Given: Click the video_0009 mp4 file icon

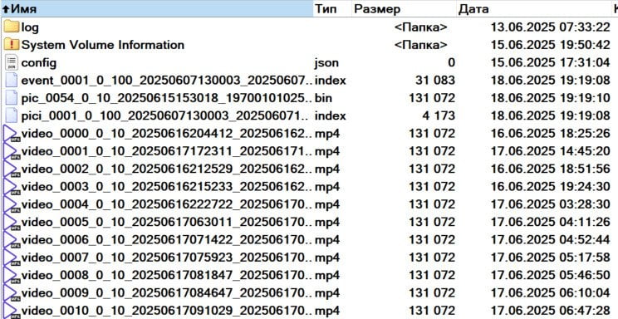Looking at the screenshot, I should click(x=12, y=293).
